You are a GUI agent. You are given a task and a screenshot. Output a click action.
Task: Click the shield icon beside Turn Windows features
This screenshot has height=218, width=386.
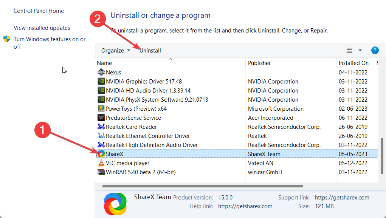click(7, 39)
